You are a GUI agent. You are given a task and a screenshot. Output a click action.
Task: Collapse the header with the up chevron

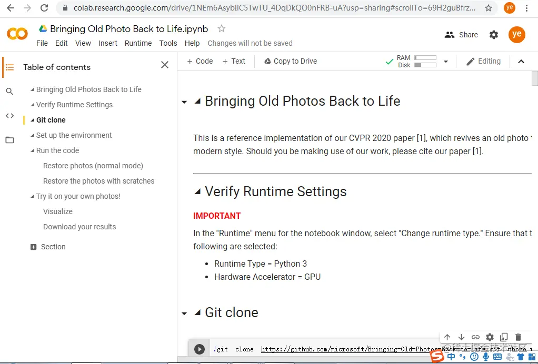[521, 62]
